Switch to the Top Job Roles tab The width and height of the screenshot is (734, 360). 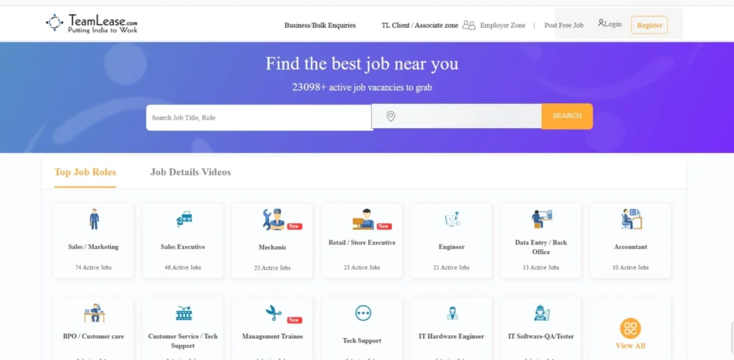(85, 172)
